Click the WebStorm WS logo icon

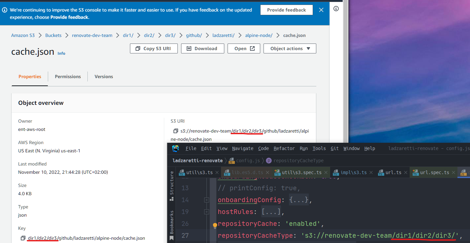point(176,148)
